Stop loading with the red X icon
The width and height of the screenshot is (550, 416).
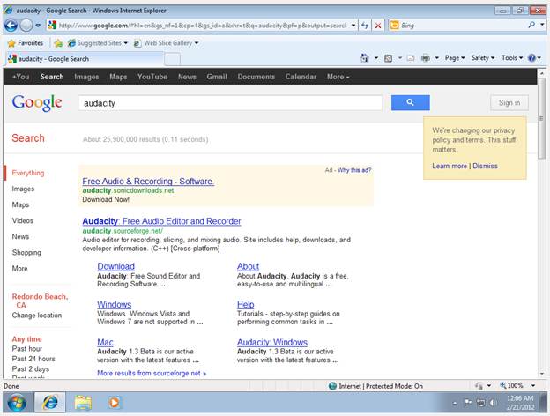click(x=378, y=26)
